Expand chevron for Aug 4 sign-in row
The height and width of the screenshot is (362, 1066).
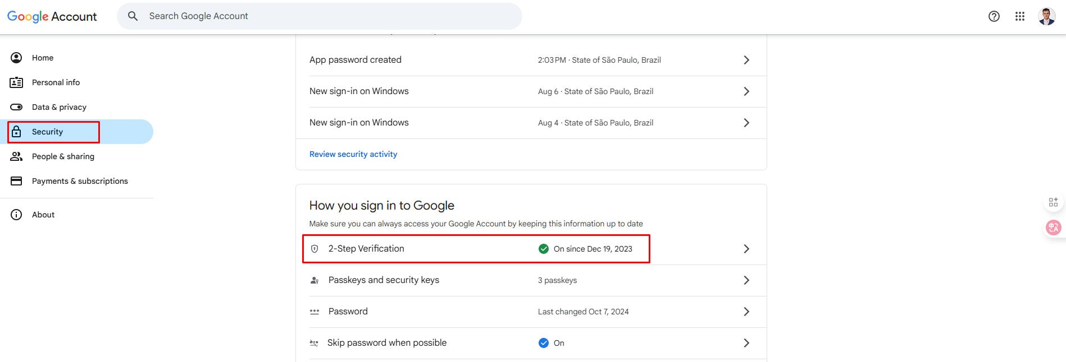pos(746,123)
